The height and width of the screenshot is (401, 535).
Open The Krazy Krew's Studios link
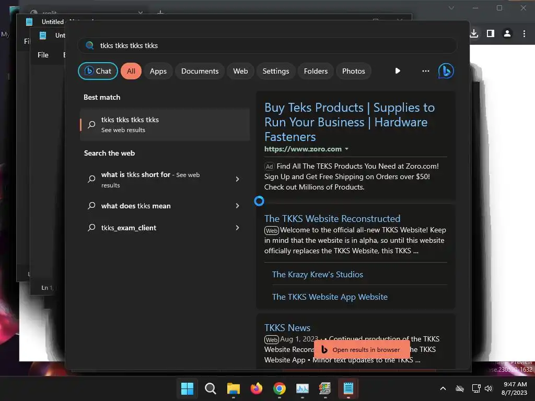317,275
